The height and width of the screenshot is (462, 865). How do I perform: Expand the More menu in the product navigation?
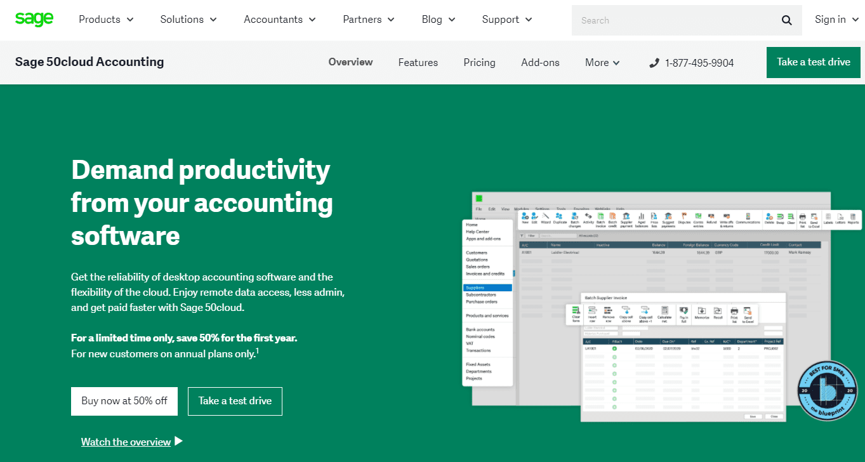click(x=601, y=62)
